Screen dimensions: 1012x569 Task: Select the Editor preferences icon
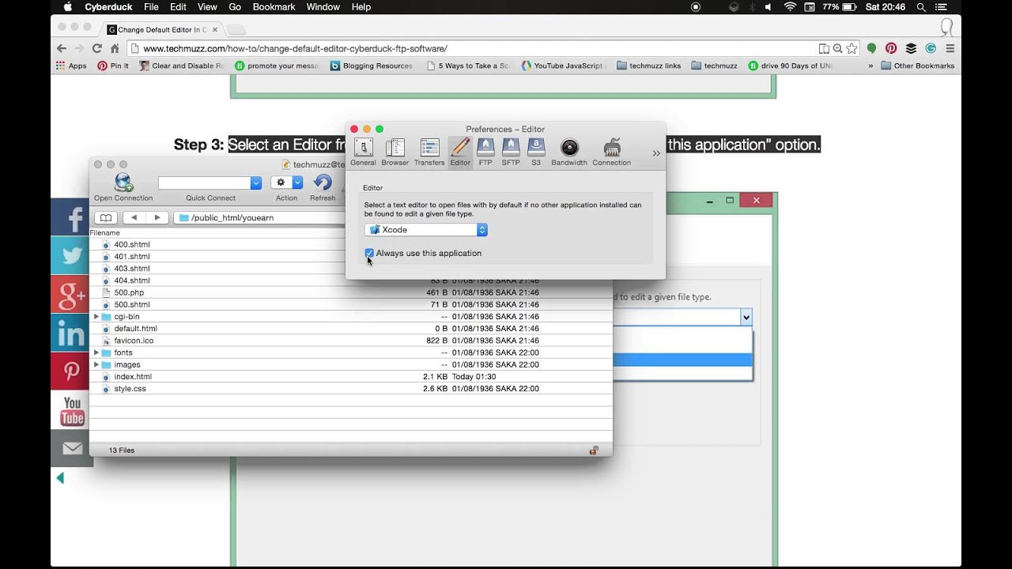point(460,152)
